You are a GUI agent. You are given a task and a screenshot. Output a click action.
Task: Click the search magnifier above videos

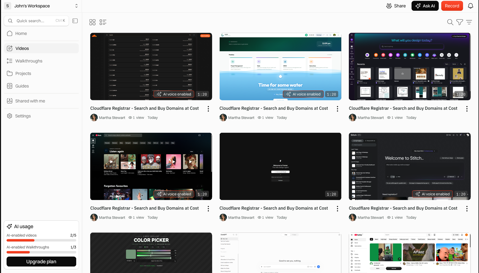(450, 22)
